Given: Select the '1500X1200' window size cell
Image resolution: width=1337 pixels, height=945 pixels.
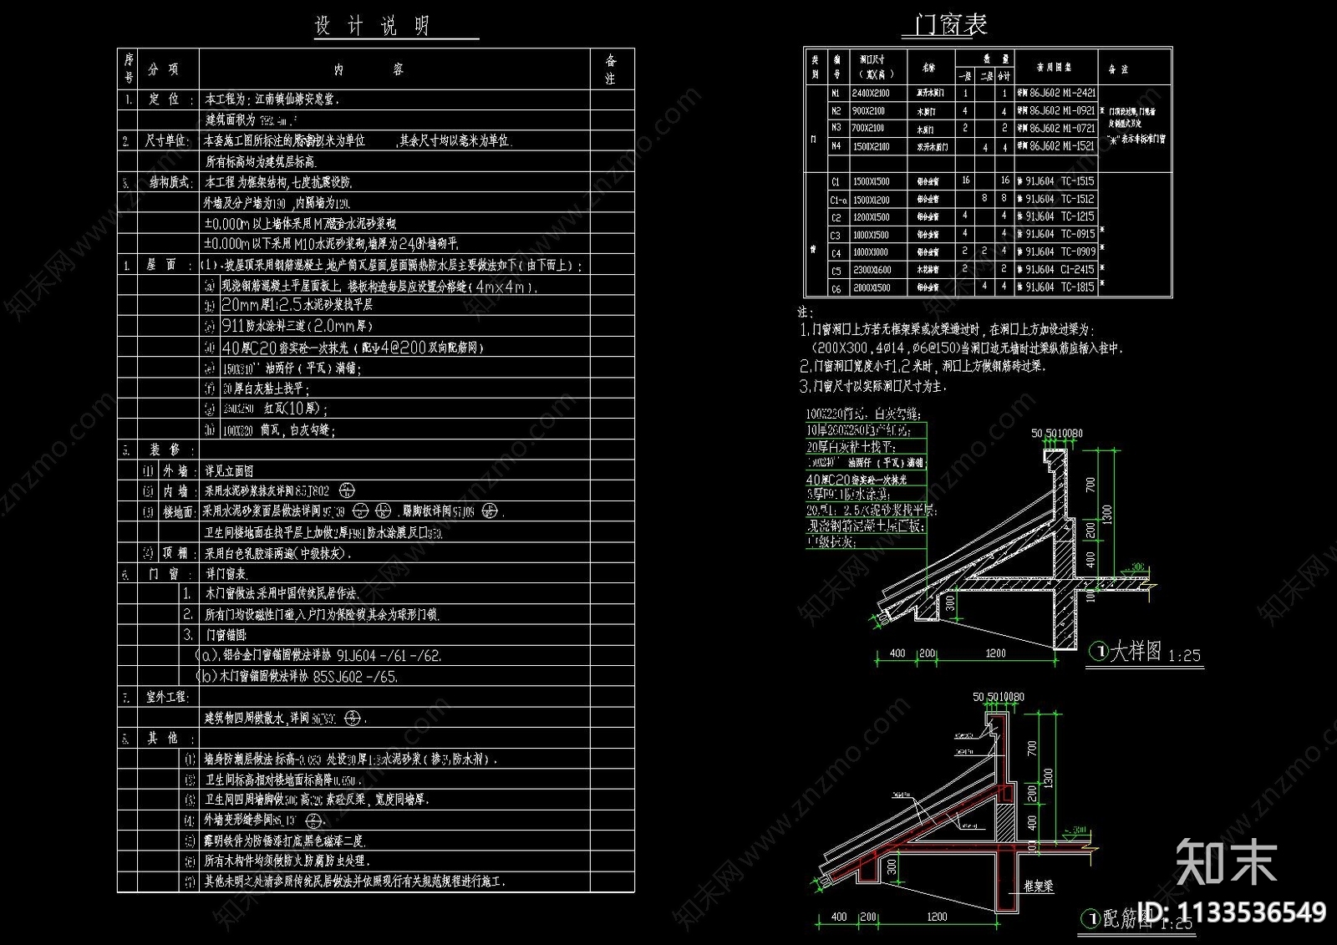Looking at the screenshot, I should click(871, 201).
